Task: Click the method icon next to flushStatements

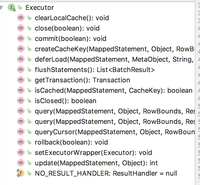Action: coord(21,70)
